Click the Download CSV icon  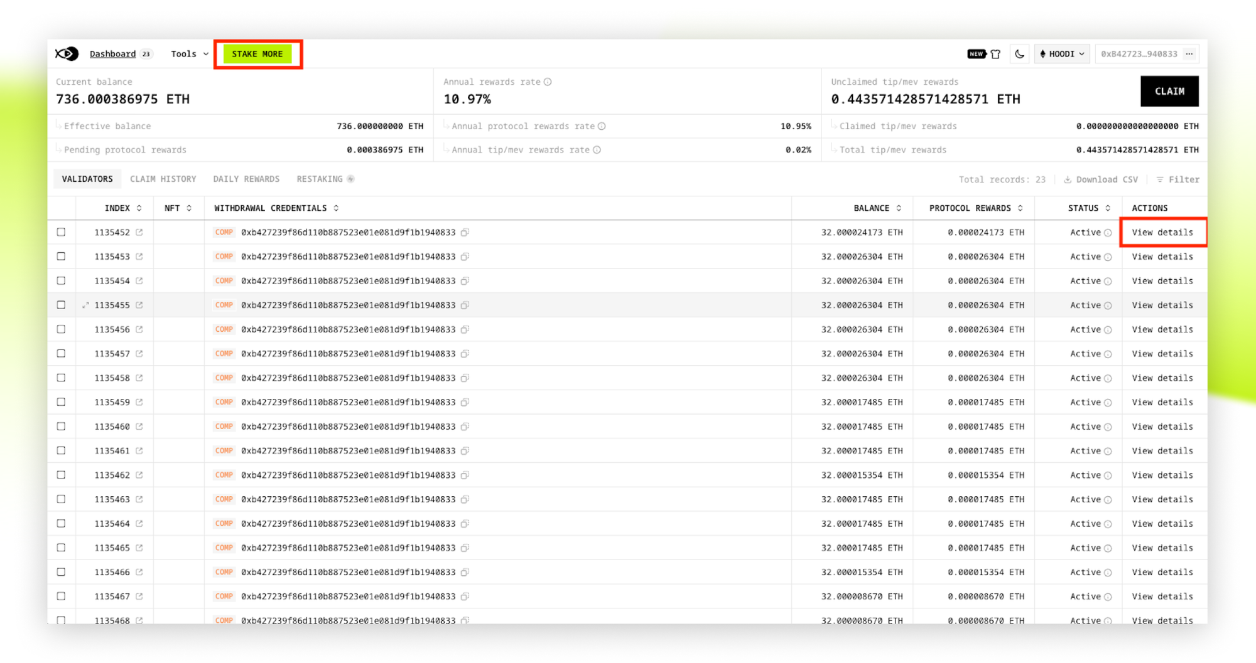tap(1068, 180)
